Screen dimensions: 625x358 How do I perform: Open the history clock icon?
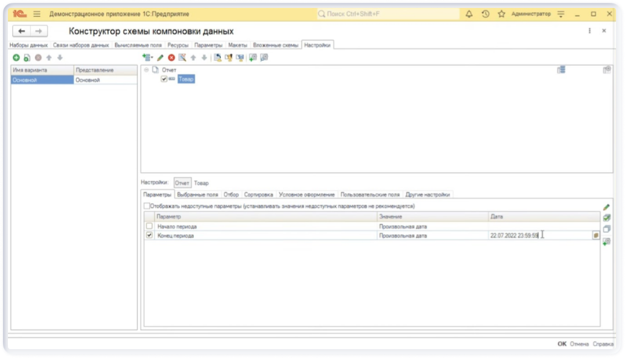[485, 14]
